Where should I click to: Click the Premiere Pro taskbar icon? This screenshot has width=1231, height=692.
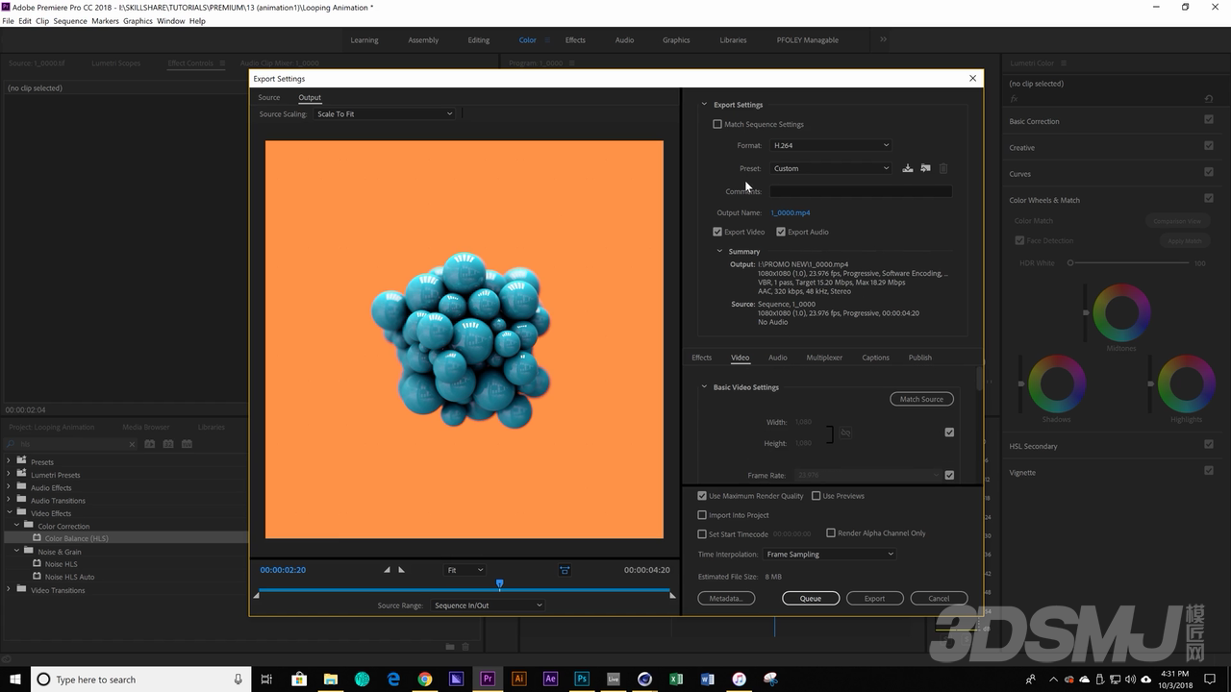(488, 679)
